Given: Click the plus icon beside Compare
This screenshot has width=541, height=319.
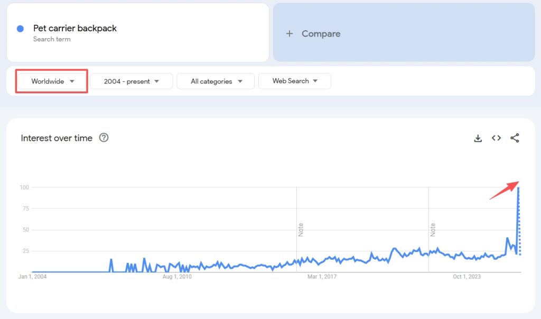Looking at the screenshot, I should 289,33.
